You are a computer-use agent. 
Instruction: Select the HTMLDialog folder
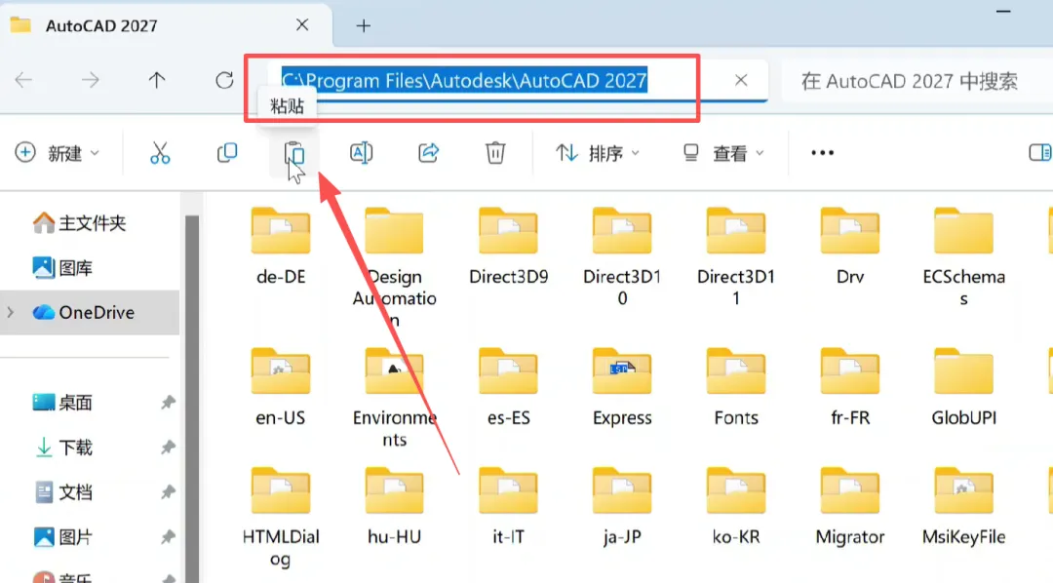(281, 517)
